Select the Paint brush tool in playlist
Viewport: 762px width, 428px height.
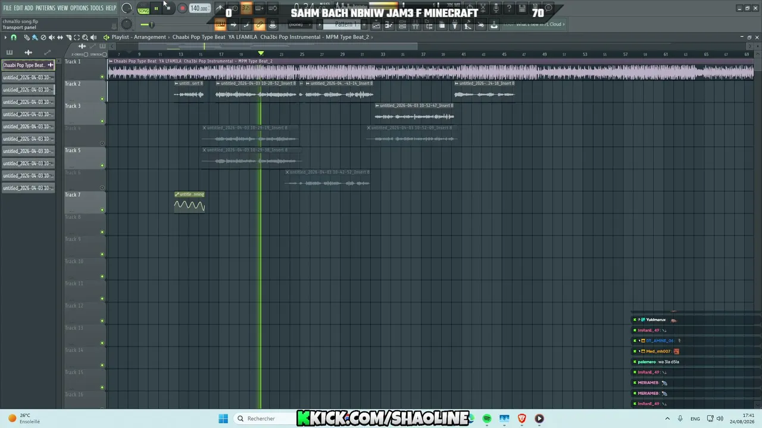[35, 37]
